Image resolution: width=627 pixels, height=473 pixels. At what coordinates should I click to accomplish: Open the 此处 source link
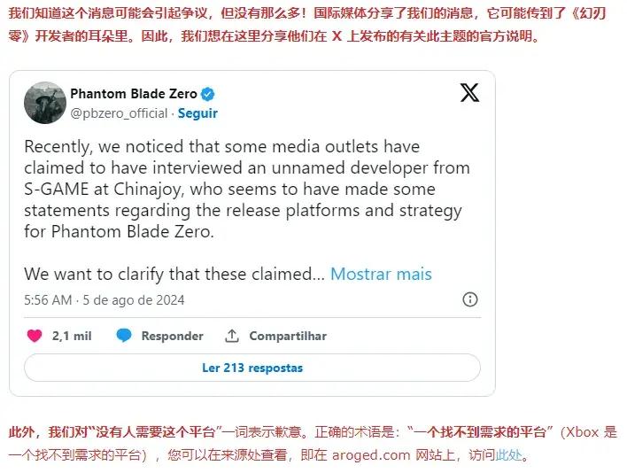509,454
